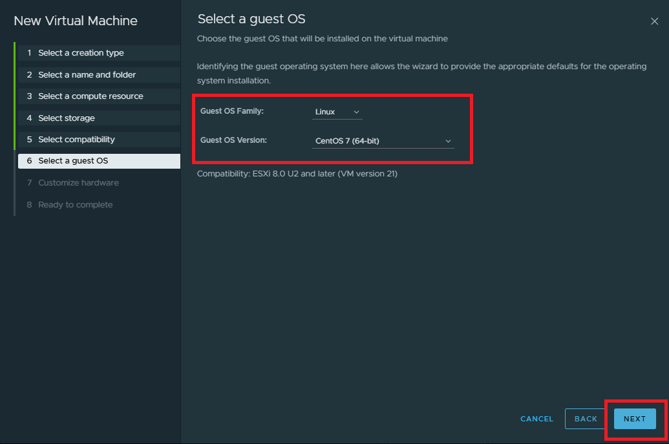Proceed with the NEXT button

click(634, 419)
